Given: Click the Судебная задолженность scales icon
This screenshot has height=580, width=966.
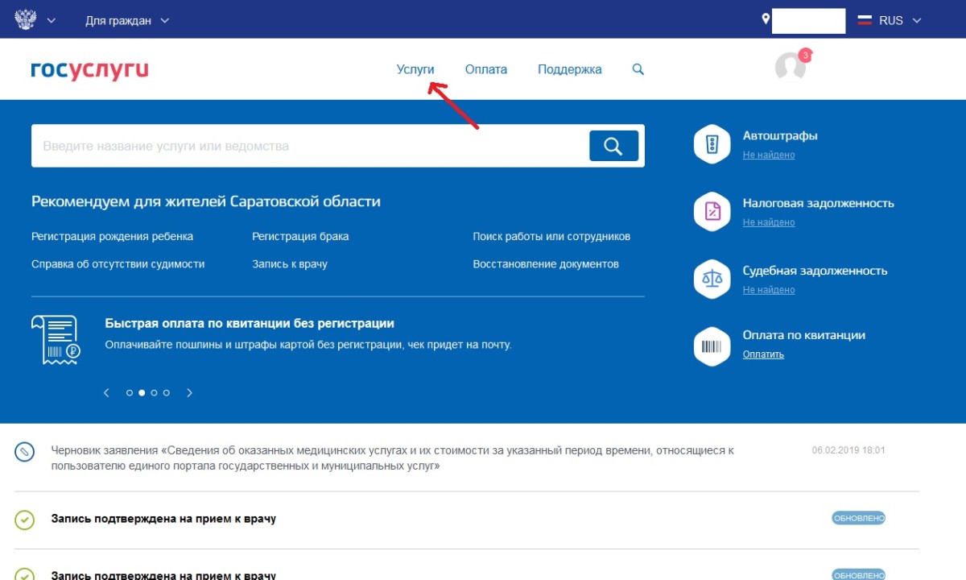Looking at the screenshot, I should pos(712,279).
